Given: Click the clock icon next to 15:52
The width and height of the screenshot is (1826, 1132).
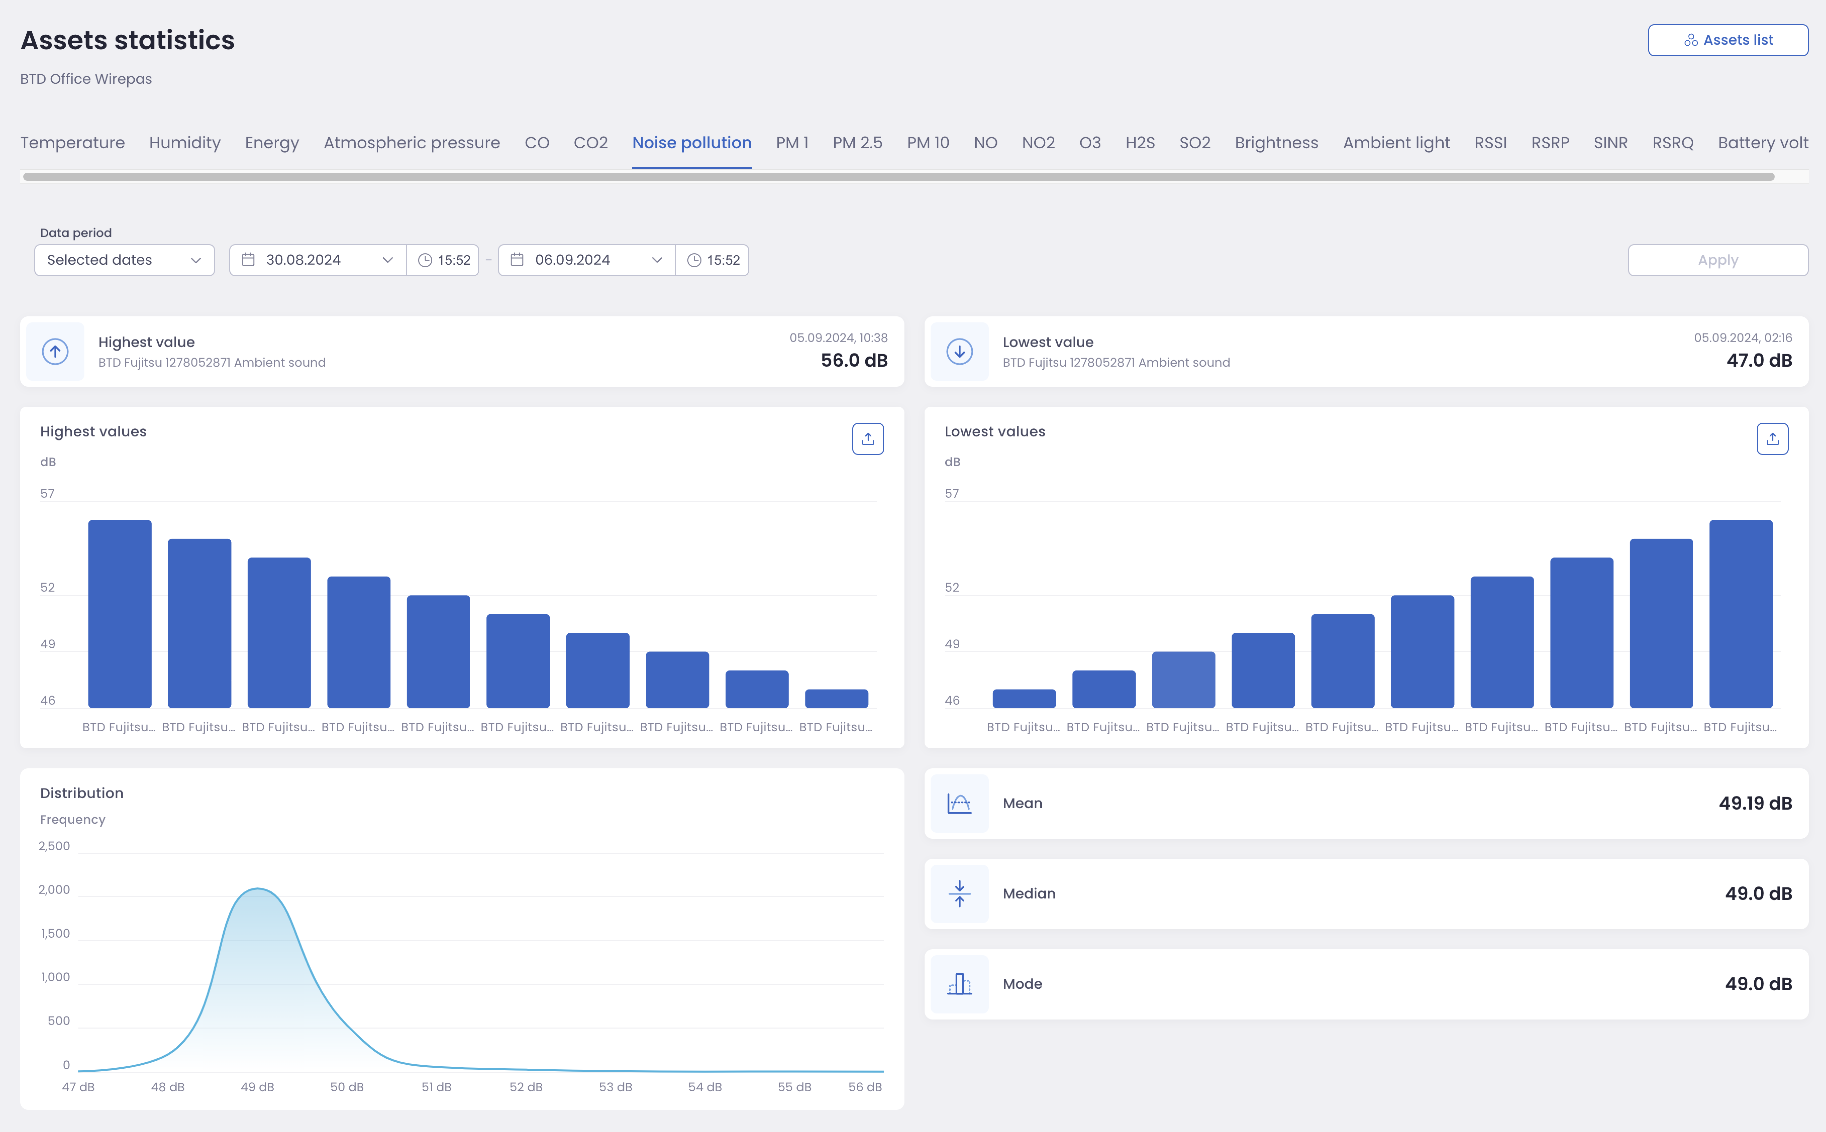Looking at the screenshot, I should coord(425,260).
